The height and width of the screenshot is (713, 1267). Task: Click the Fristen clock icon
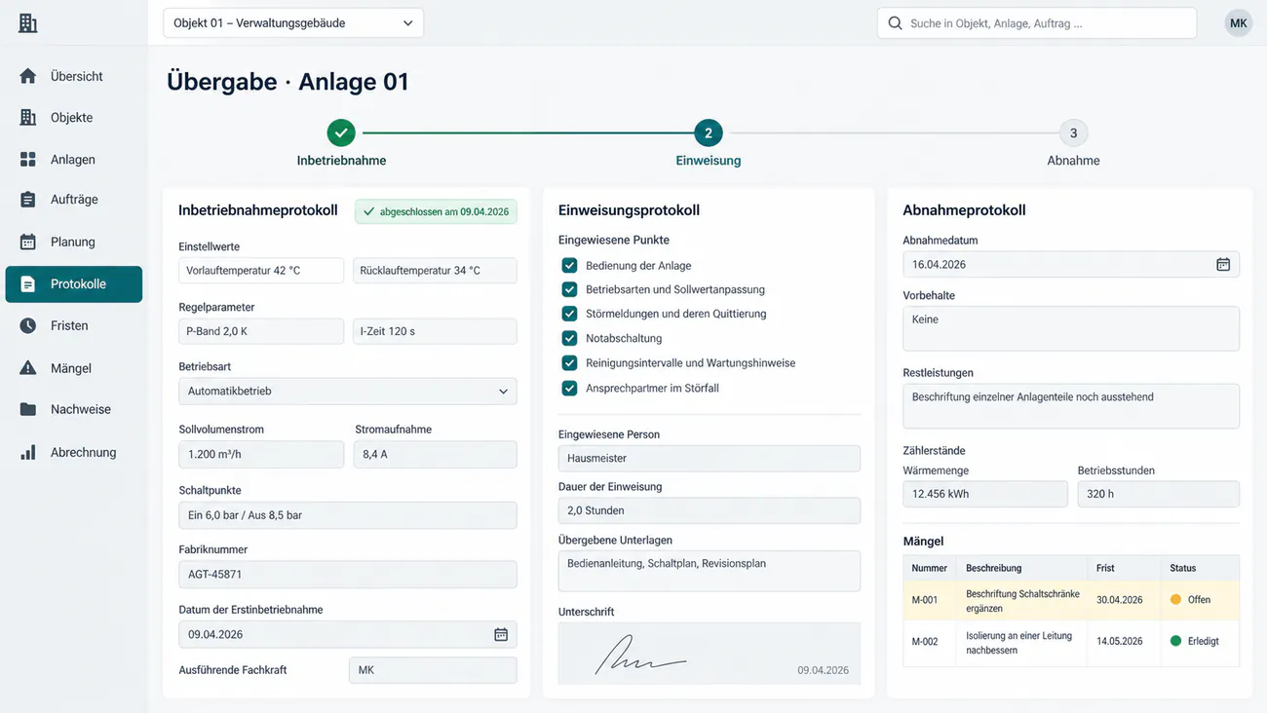tap(28, 325)
